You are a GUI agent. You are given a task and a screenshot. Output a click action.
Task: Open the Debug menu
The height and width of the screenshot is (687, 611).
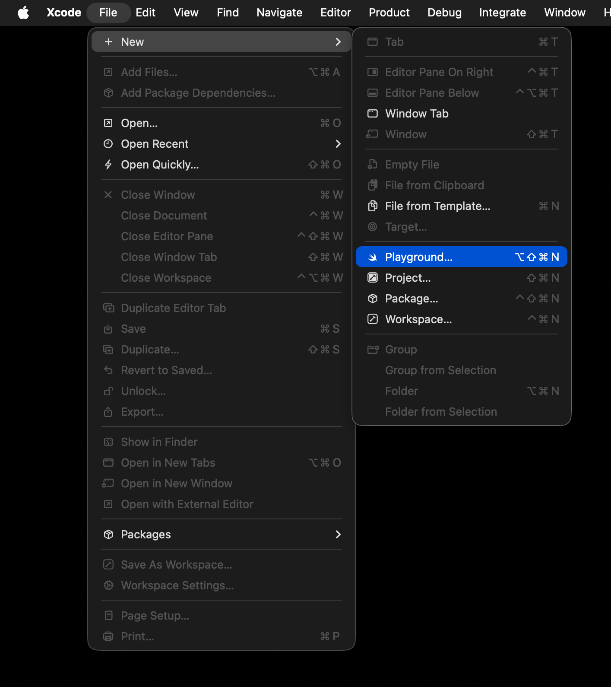pyautogui.click(x=444, y=13)
